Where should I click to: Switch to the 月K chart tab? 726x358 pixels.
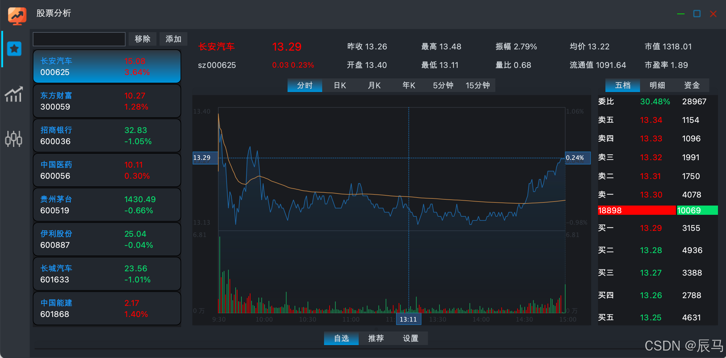point(374,85)
